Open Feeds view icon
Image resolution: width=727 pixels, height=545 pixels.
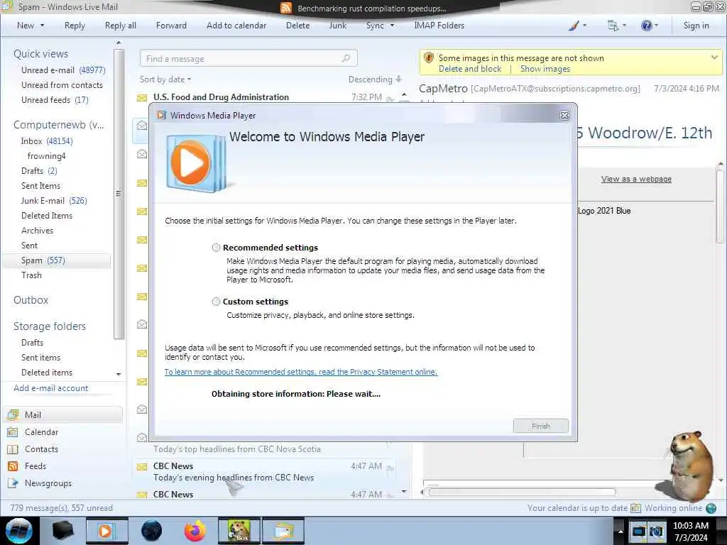[x=13, y=466]
